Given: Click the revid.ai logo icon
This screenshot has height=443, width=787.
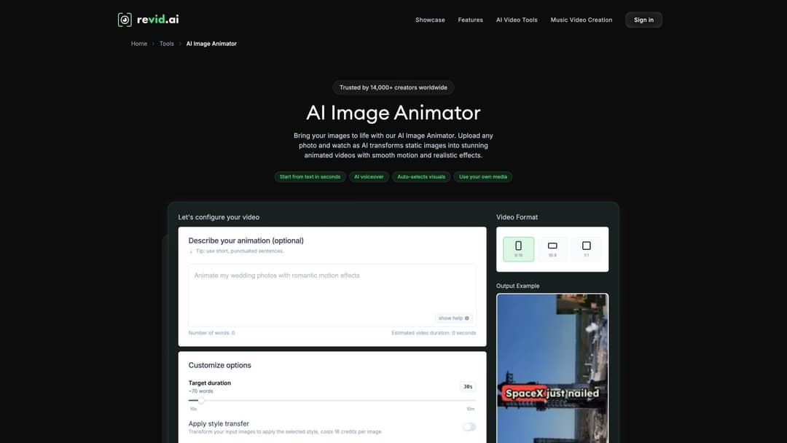Looking at the screenshot, I should tap(125, 20).
